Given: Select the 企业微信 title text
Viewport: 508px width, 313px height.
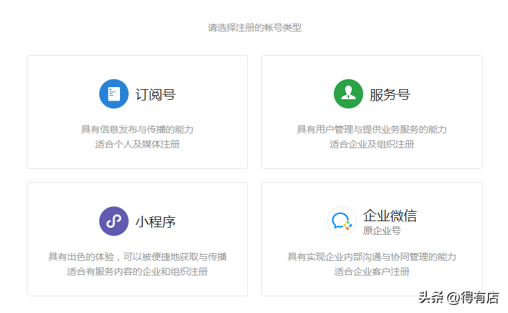Looking at the screenshot, I should point(390,216).
